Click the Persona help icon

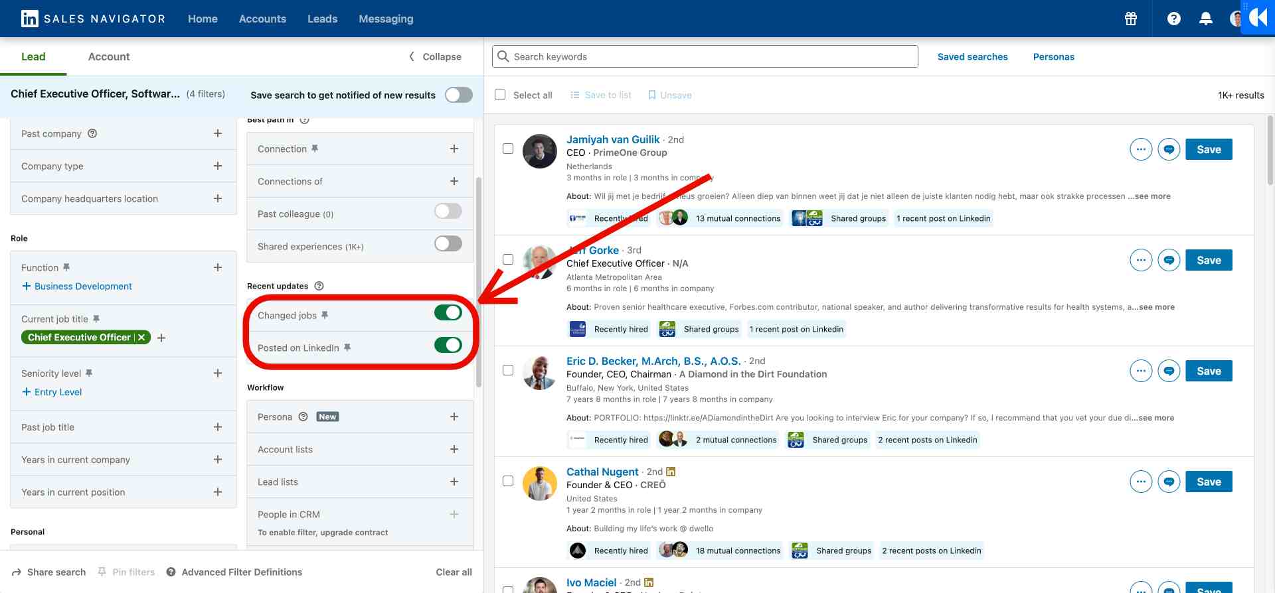[303, 417]
